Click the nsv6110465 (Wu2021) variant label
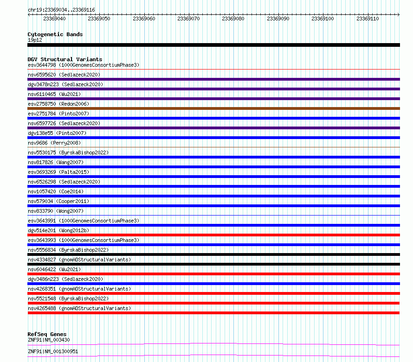413x362 pixels. click(54, 94)
